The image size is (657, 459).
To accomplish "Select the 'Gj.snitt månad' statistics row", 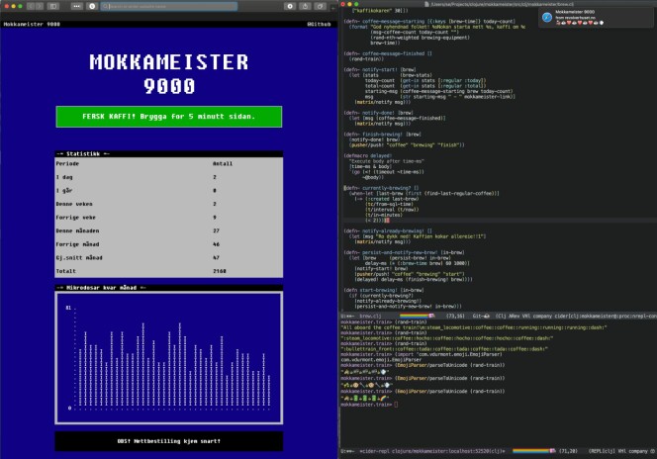I will [x=169, y=257].
